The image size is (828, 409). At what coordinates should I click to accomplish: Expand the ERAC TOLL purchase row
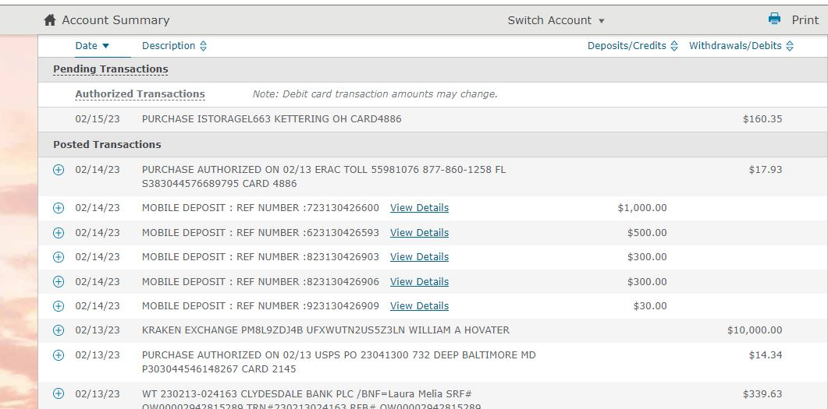coord(59,170)
